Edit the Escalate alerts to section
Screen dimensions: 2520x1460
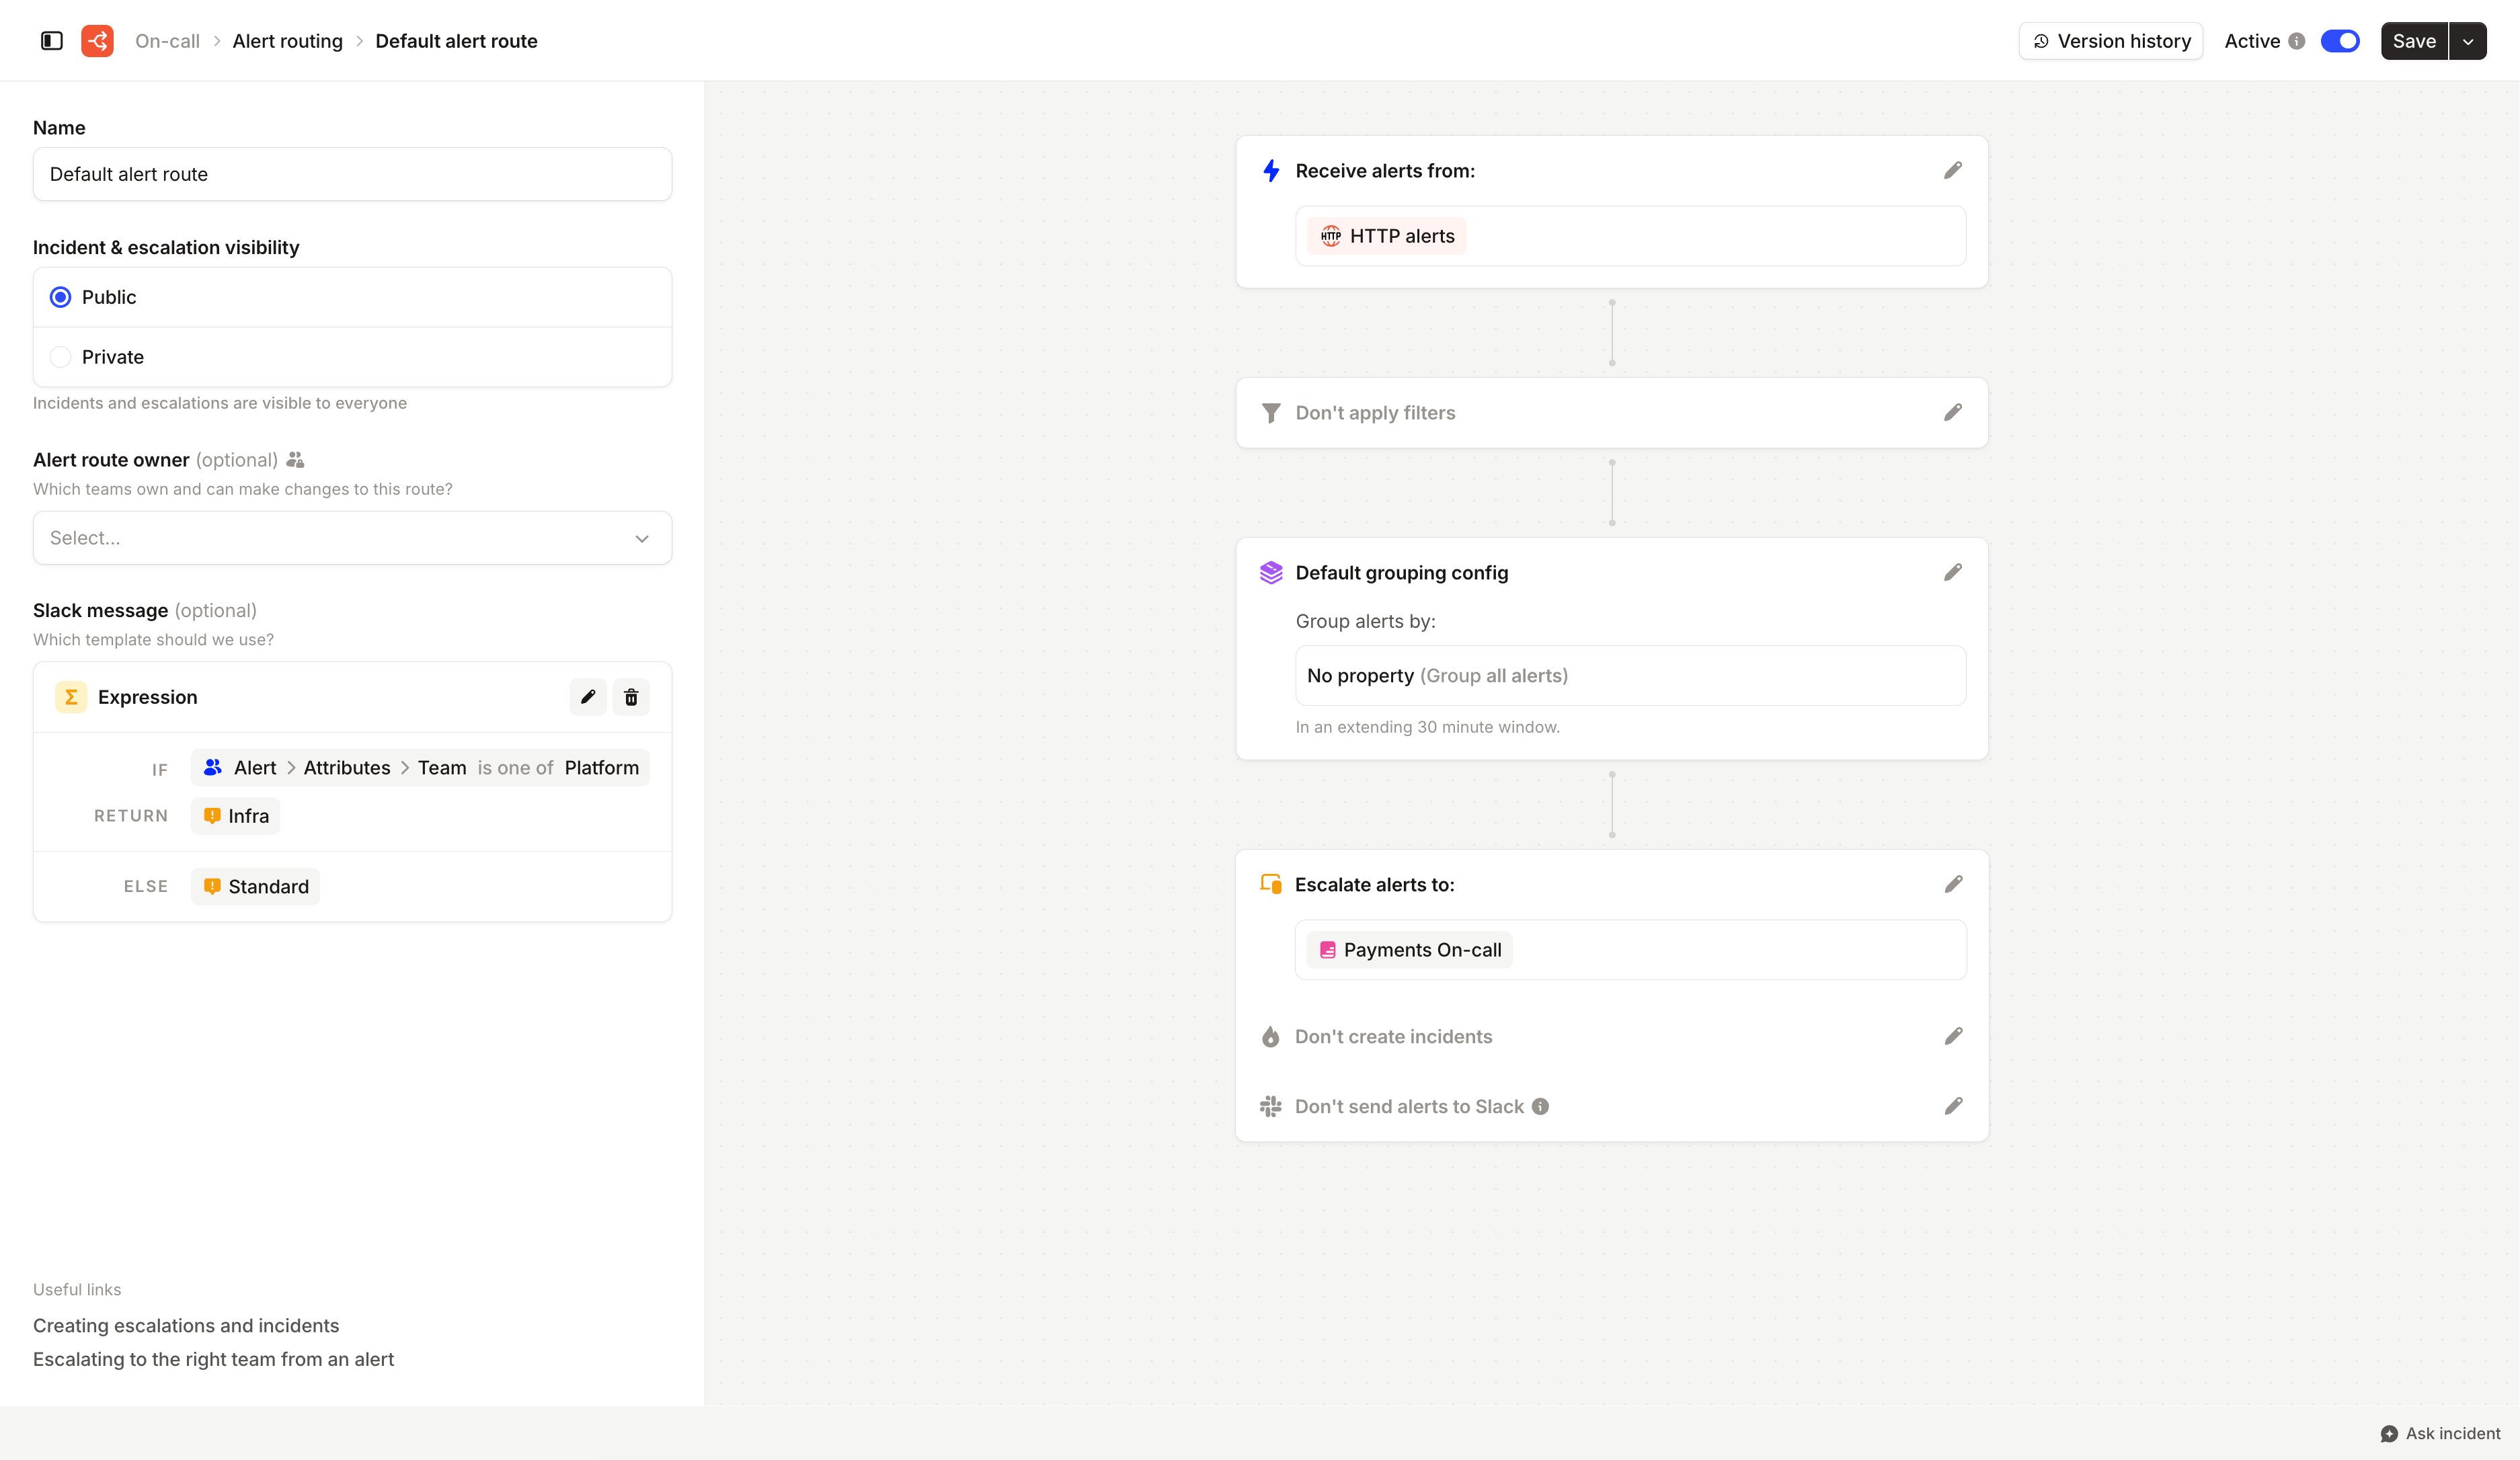click(x=1953, y=885)
